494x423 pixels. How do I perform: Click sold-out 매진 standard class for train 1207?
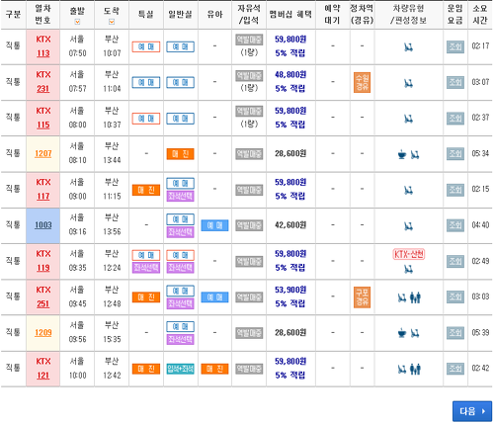click(180, 154)
